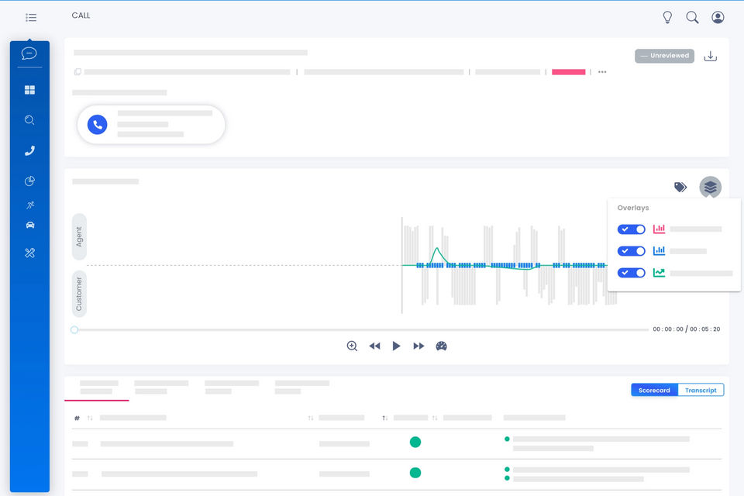Select the chat bubble icon in sidebar
The image size is (744, 496).
tap(29, 53)
